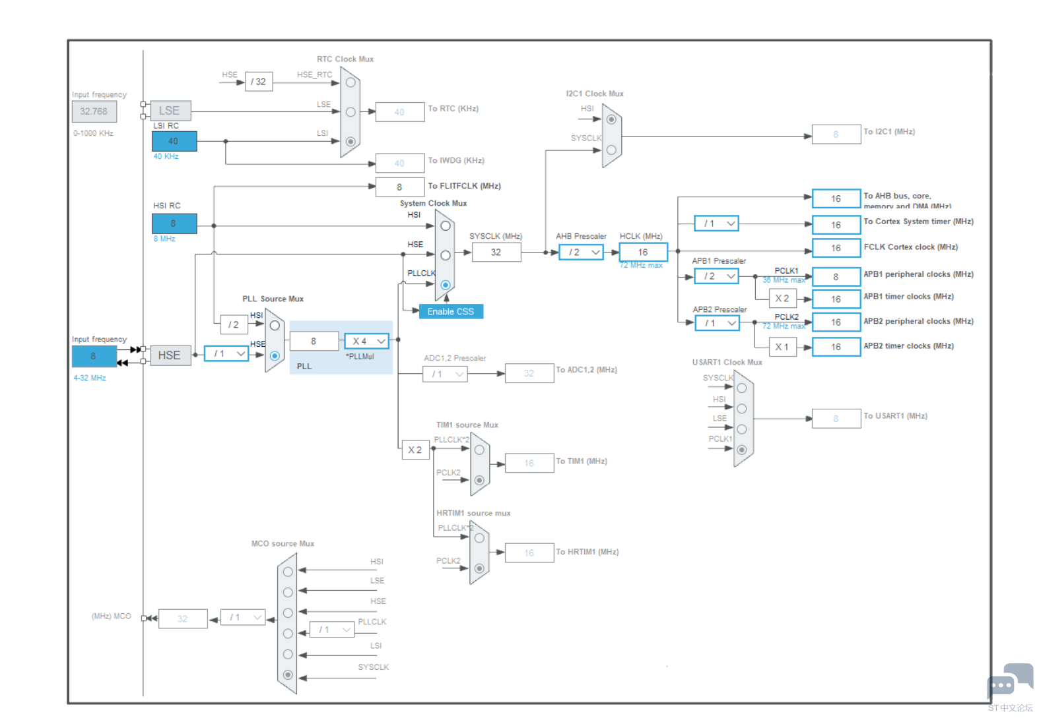
Task: Open the AHB Prescaler dropdown
Action: click(x=581, y=253)
